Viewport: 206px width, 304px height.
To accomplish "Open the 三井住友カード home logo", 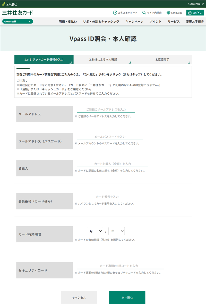I will [18, 13].
